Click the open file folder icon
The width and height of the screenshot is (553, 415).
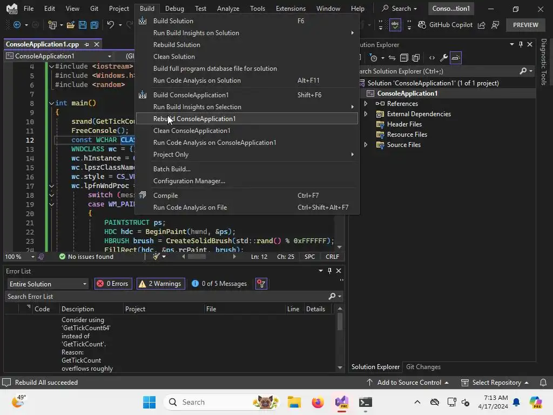click(x=71, y=25)
